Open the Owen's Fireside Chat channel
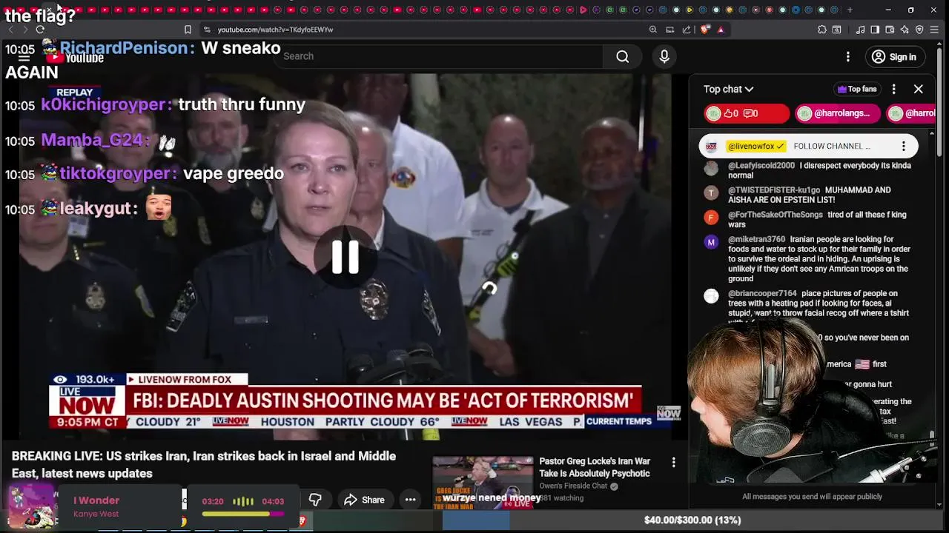This screenshot has width=949, height=533. coord(574,486)
